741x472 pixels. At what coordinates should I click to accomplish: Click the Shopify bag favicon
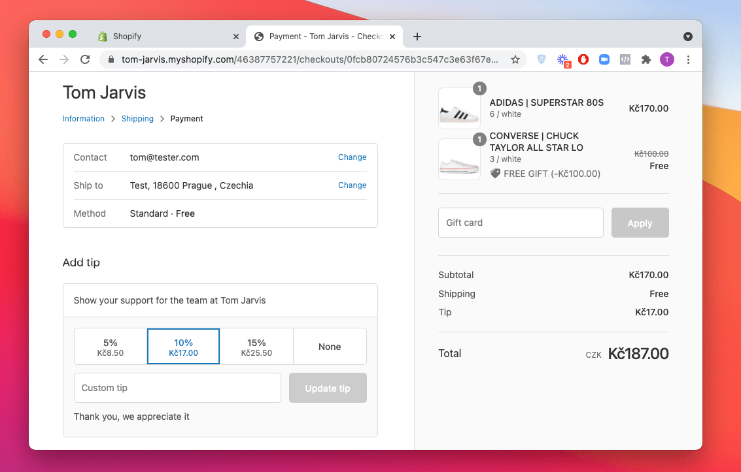(x=103, y=37)
